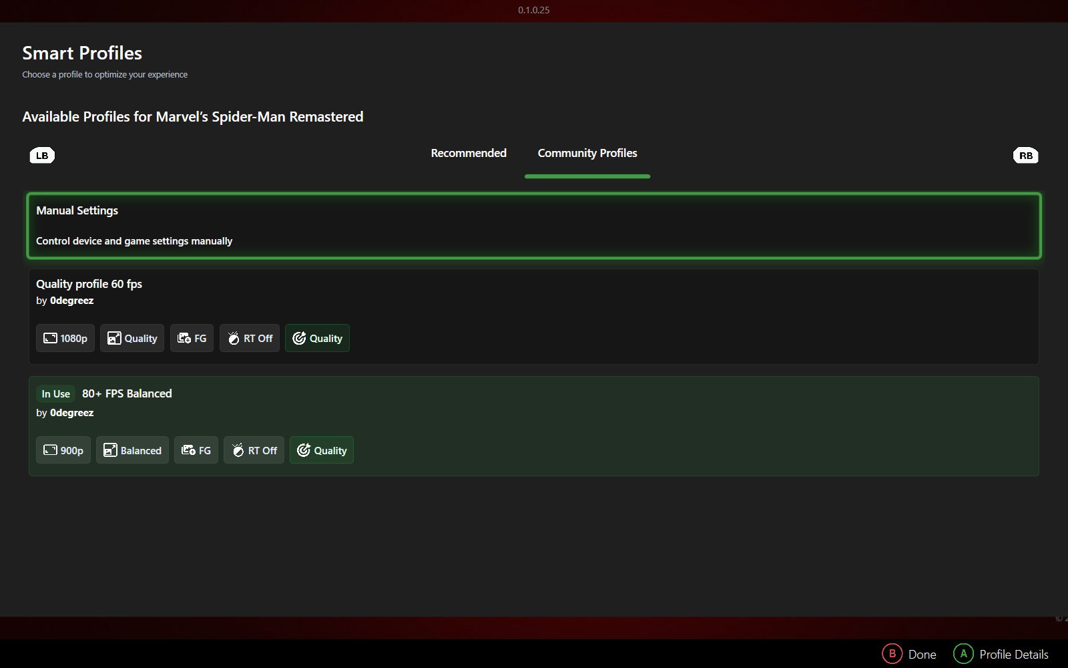Select the RT Off ray tracing icon

pos(249,338)
